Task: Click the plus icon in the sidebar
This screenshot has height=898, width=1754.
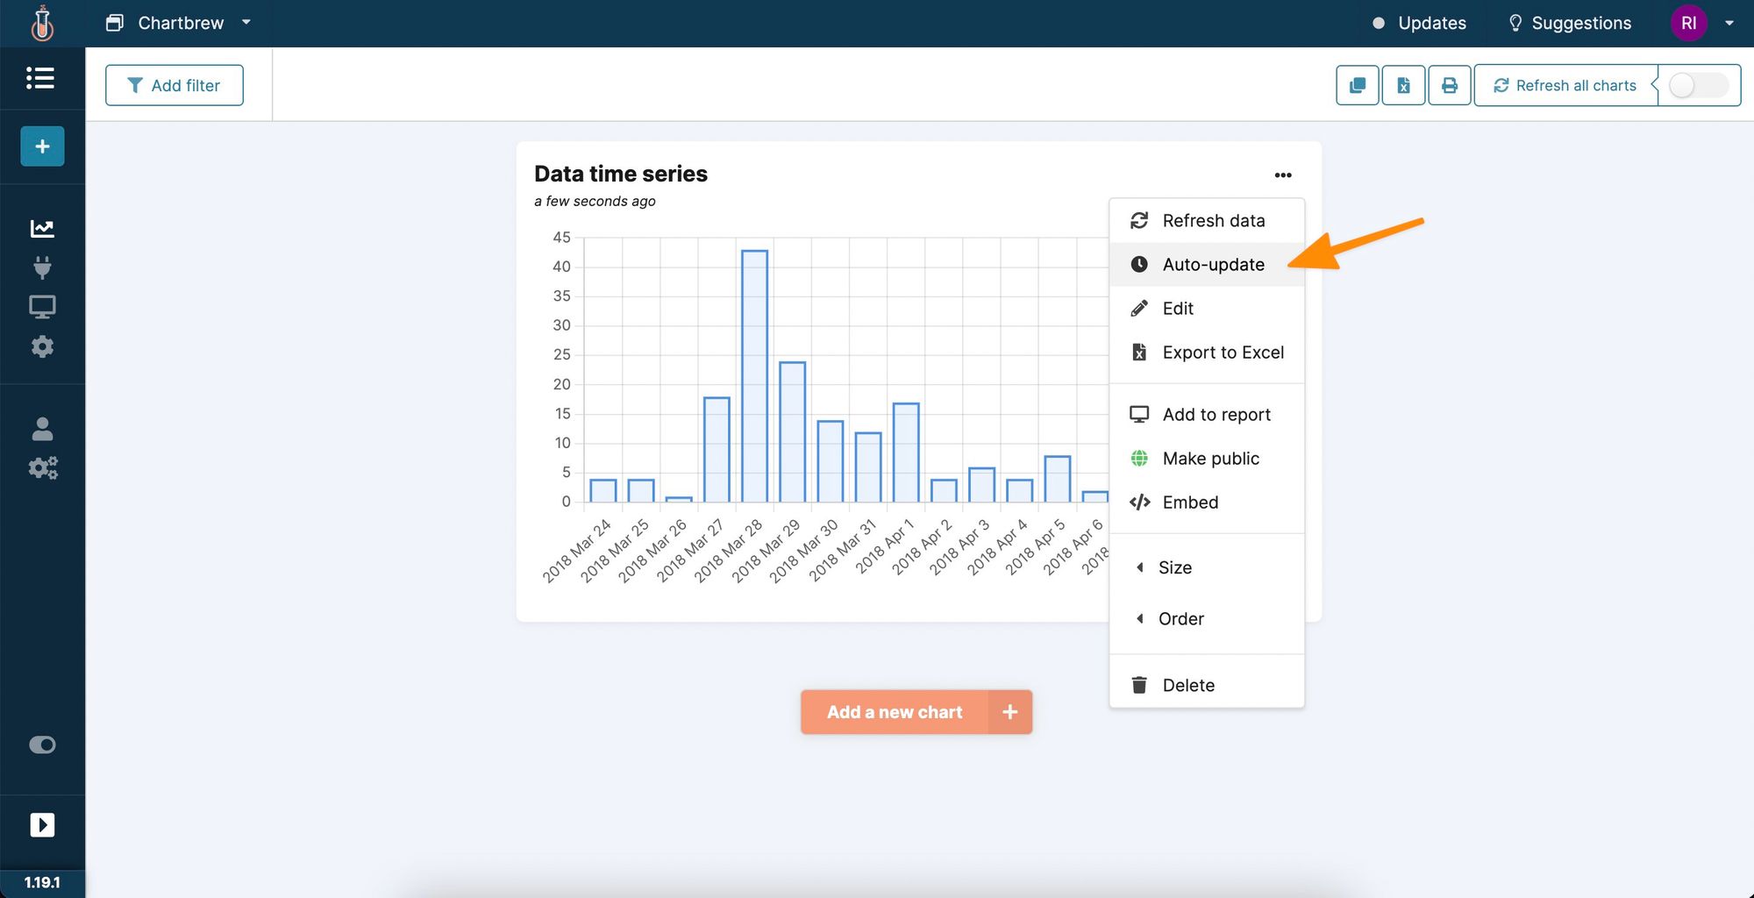Action: [42, 146]
